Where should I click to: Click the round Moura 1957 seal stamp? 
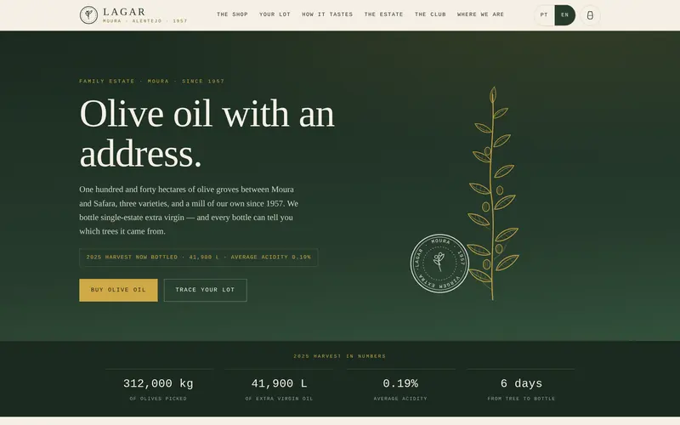[439, 263]
